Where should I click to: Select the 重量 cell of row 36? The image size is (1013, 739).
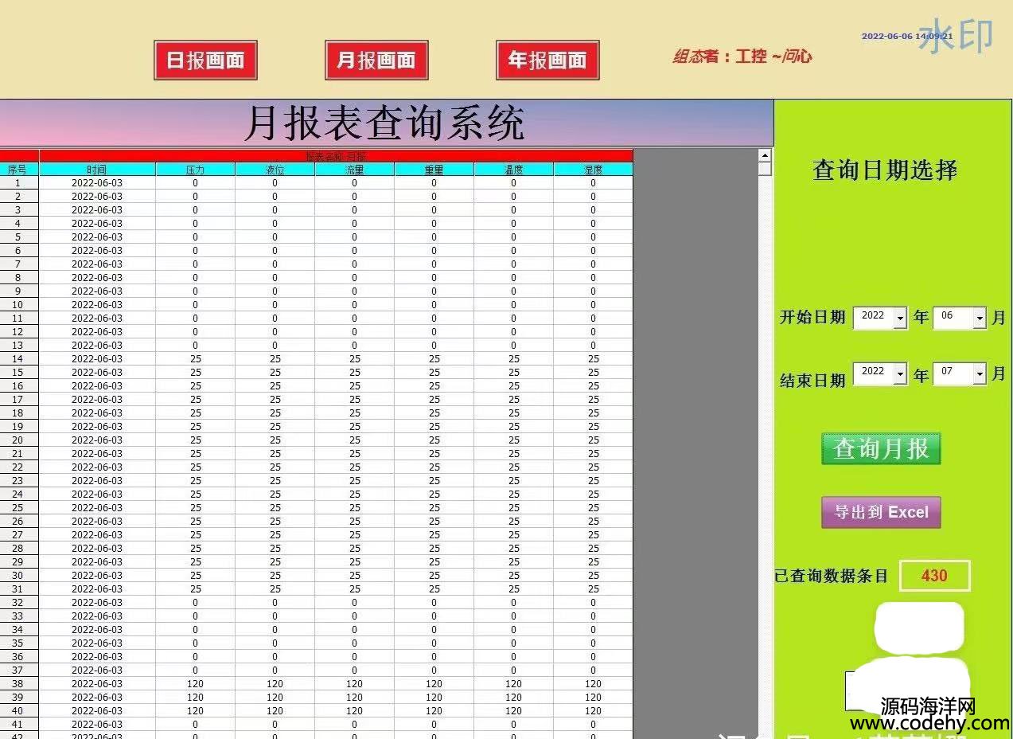[x=434, y=657]
